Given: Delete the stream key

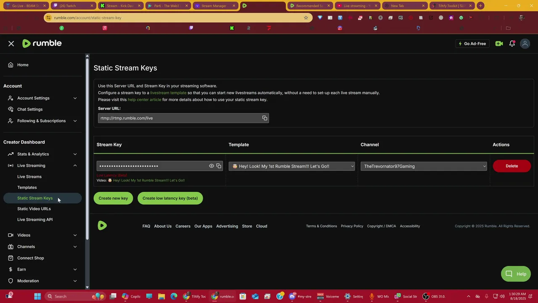Looking at the screenshot, I should 512,166.
